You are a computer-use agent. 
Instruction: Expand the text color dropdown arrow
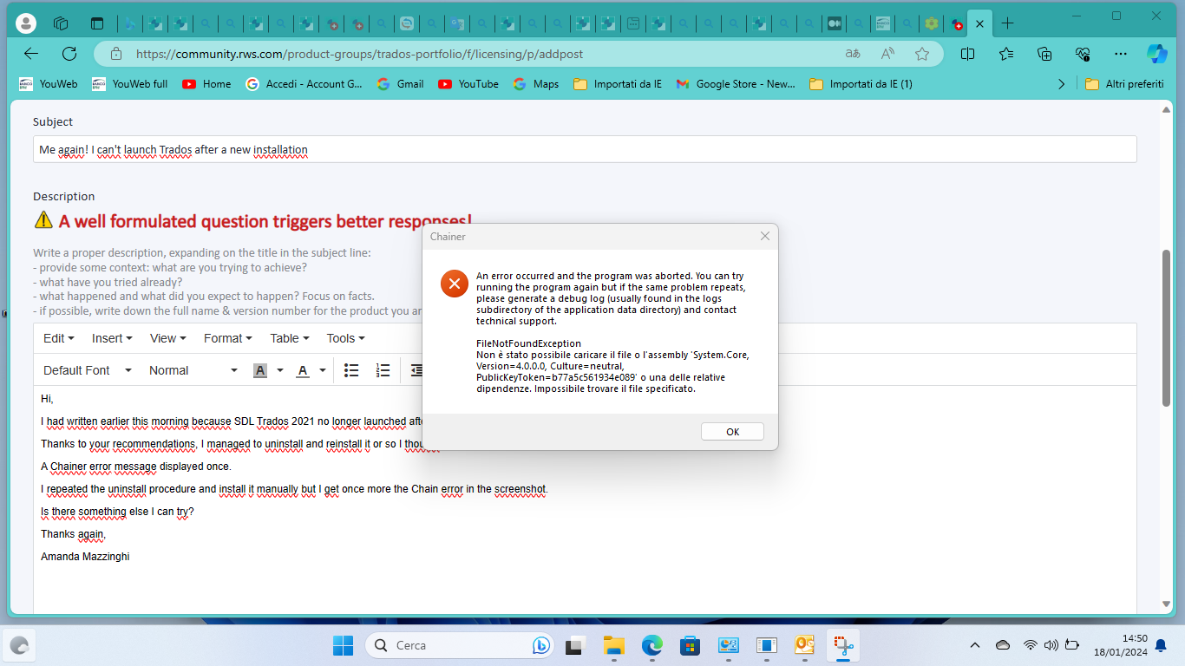[323, 370]
